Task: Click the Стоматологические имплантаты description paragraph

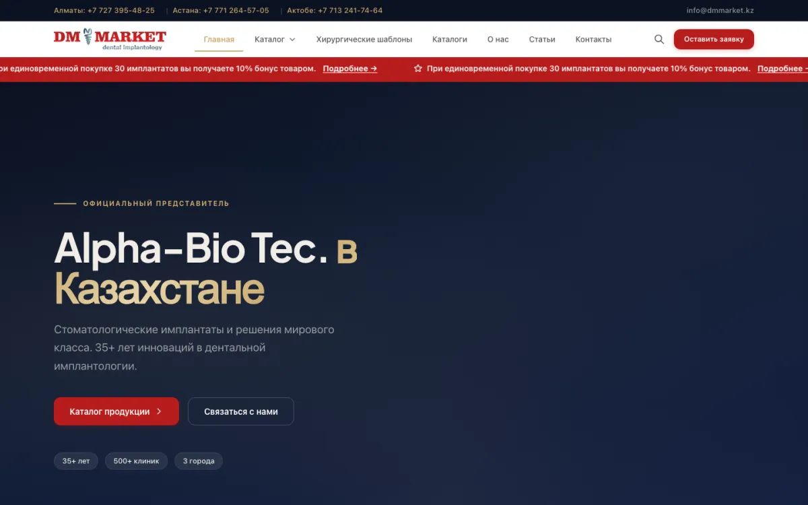Action: point(194,348)
